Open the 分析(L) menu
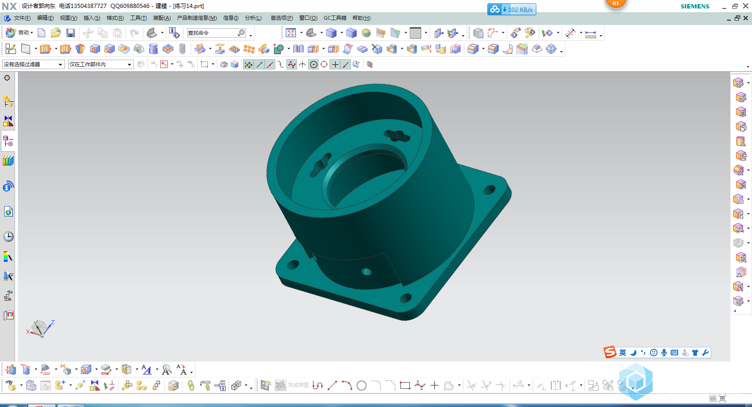 click(x=253, y=18)
